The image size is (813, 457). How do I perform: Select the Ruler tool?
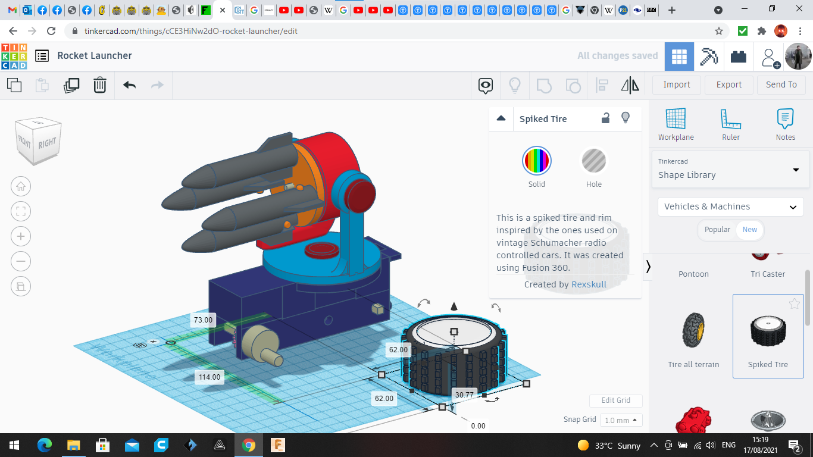click(730, 124)
